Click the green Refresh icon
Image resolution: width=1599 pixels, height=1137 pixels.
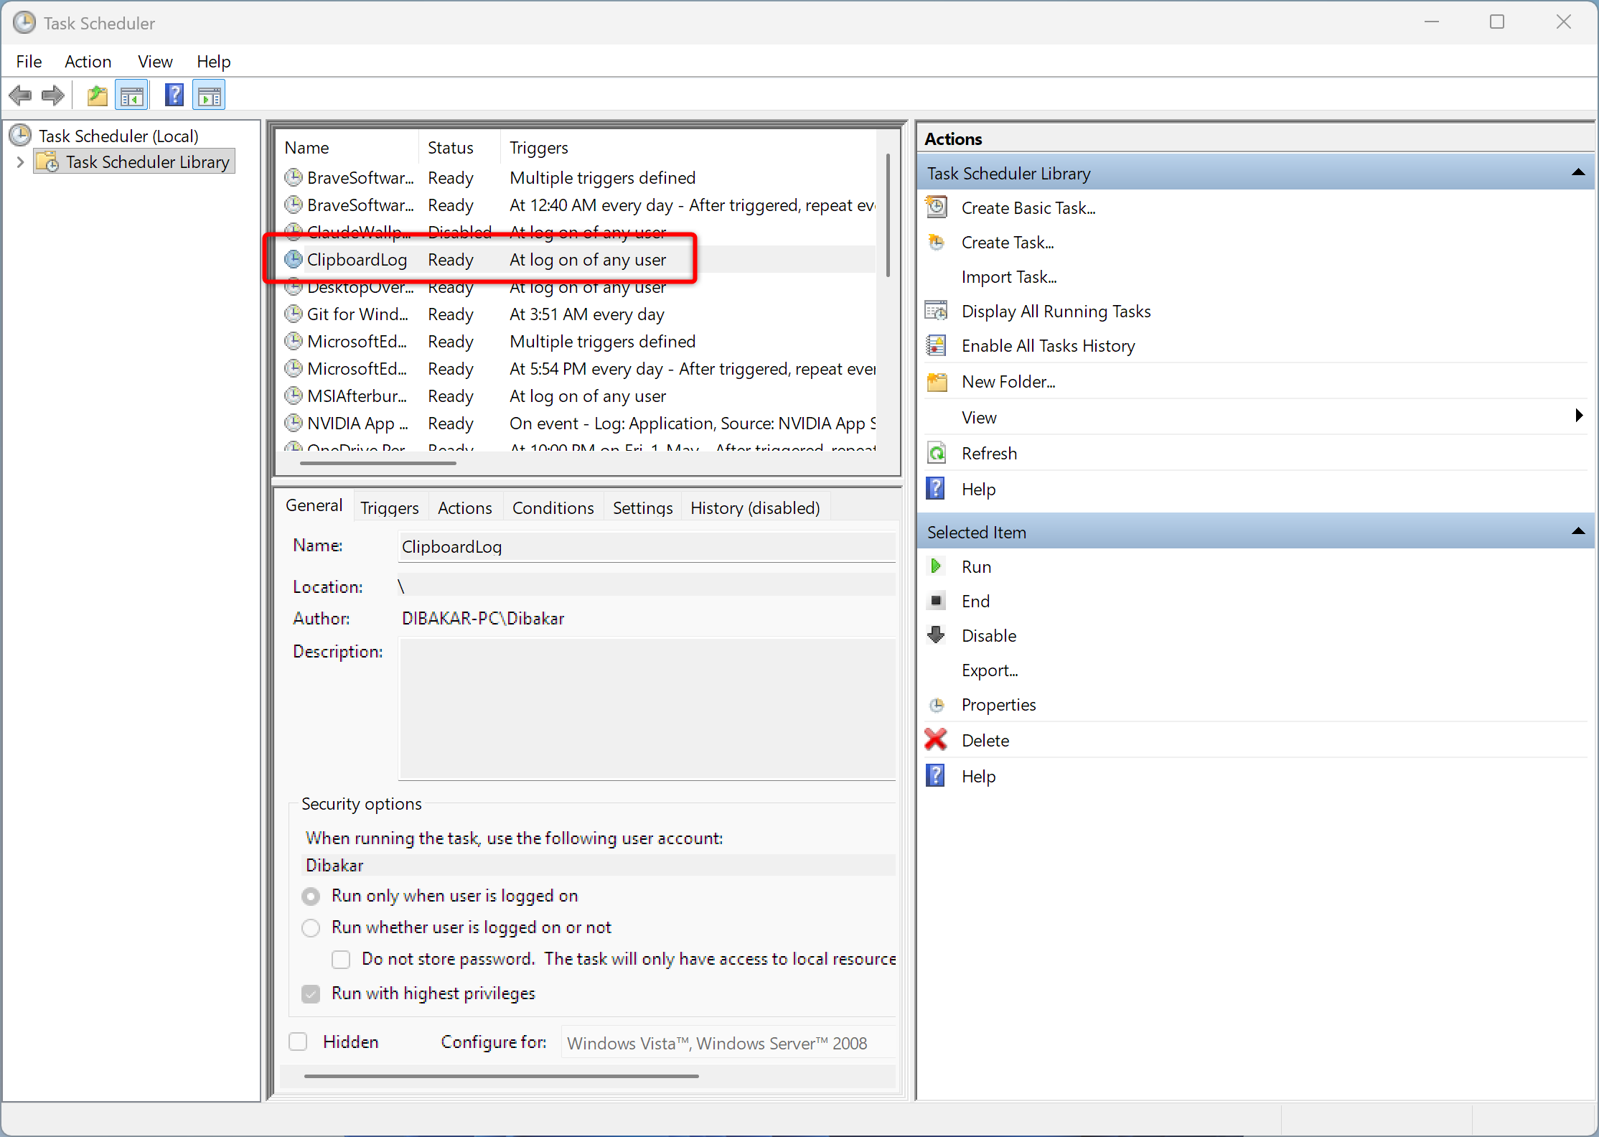click(937, 453)
